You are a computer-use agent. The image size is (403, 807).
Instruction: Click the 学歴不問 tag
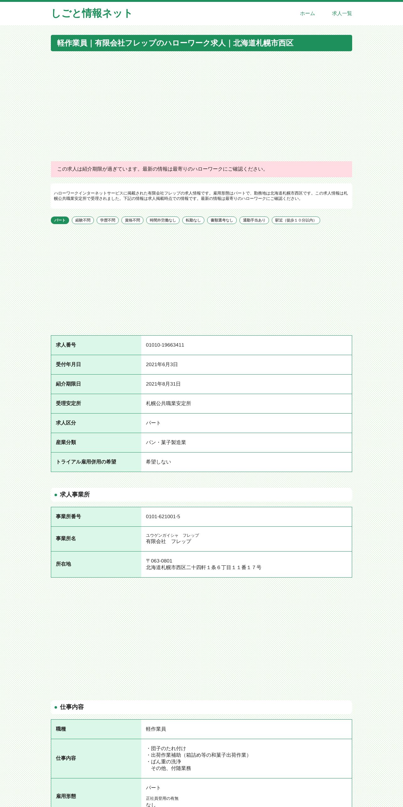point(108,220)
